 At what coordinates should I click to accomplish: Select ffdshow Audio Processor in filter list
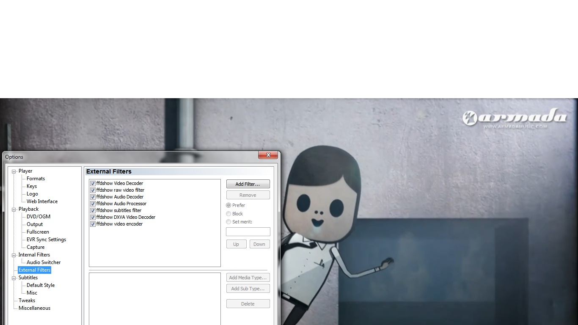tap(121, 204)
